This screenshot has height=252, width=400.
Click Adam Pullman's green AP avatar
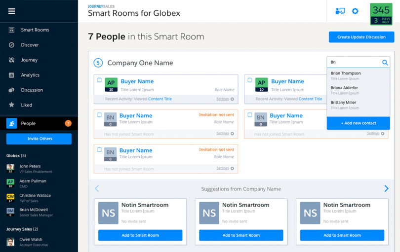coord(10,183)
